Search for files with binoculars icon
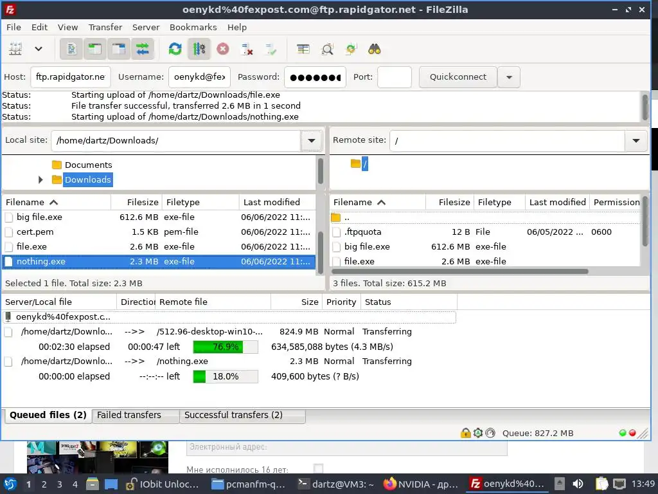 [375, 49]
